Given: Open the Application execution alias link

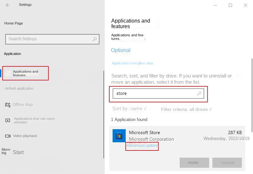Looking at the screenshot, I should coord(133,63).
